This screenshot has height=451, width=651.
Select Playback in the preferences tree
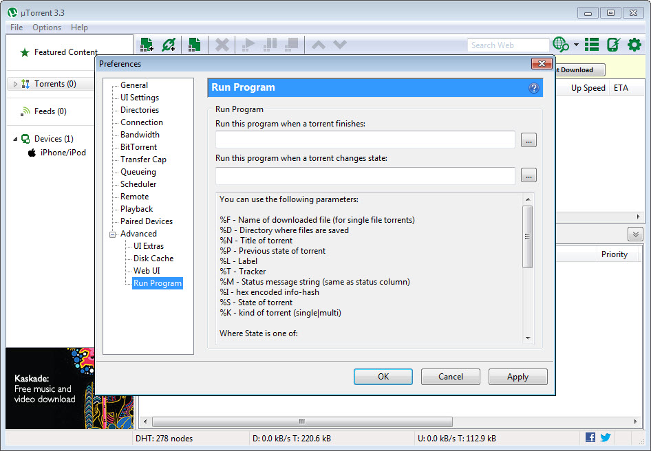click(136, 209)
